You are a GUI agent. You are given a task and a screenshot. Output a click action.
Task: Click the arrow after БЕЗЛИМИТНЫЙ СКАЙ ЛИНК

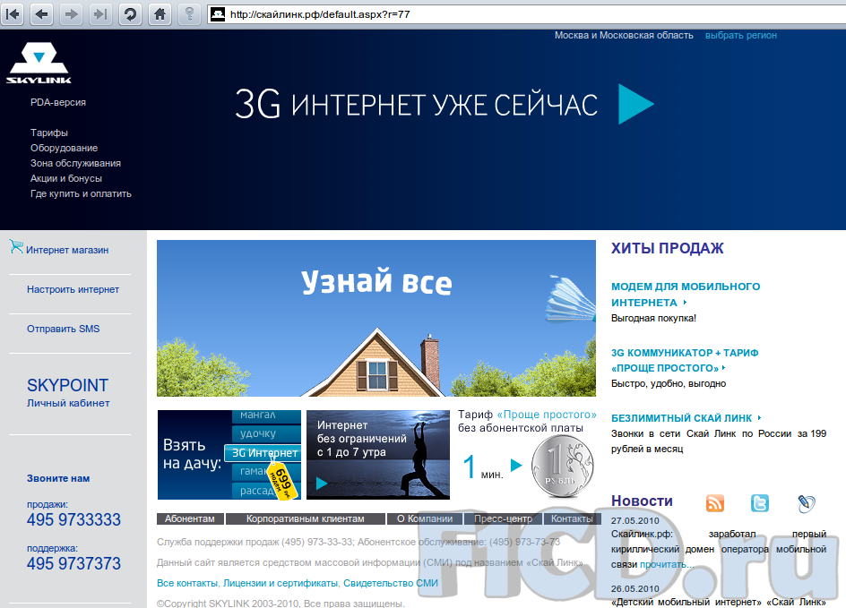point(759,418)
